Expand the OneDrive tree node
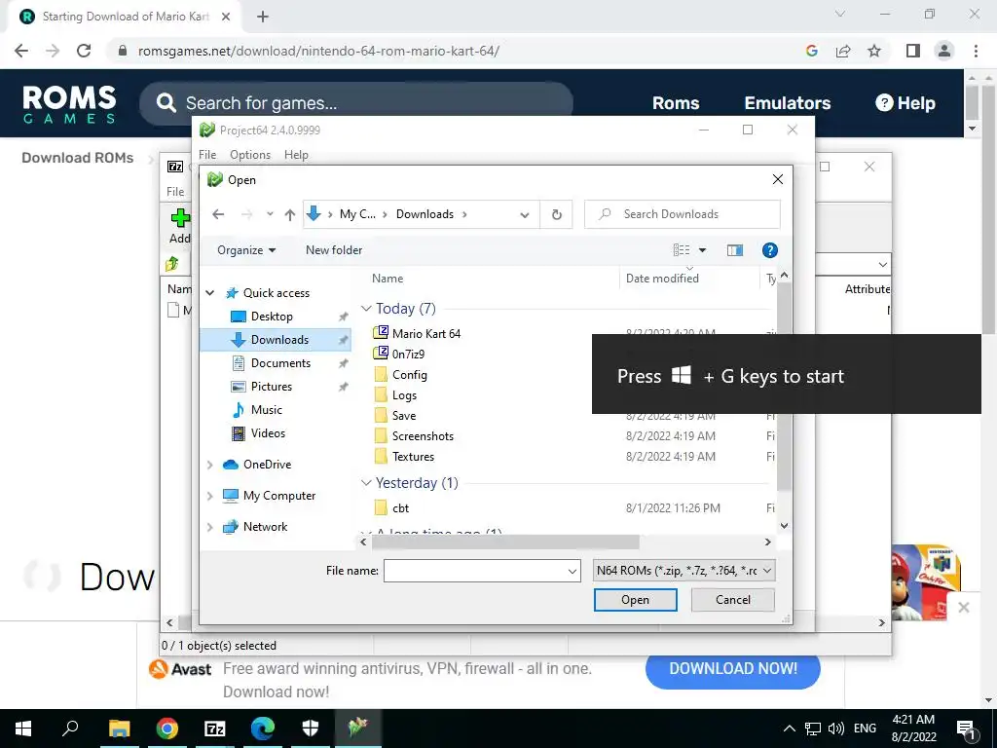The height and width of the screenshot is (748, 997). [x=210, y=465]
